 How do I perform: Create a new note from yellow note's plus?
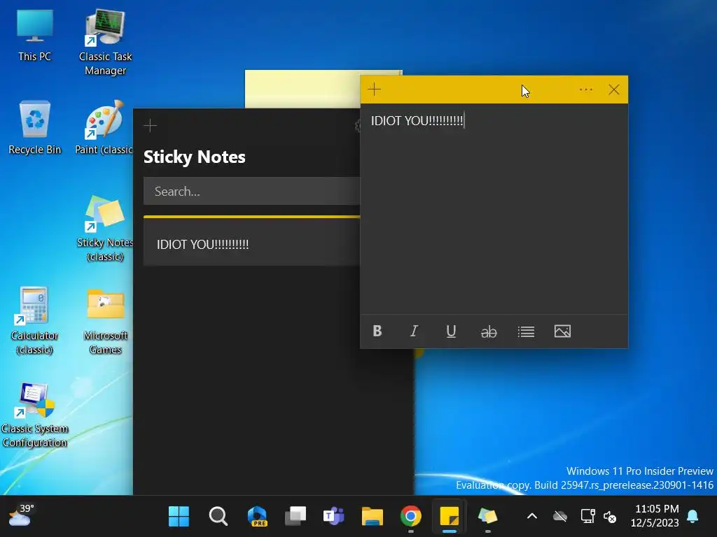[374, 89]
